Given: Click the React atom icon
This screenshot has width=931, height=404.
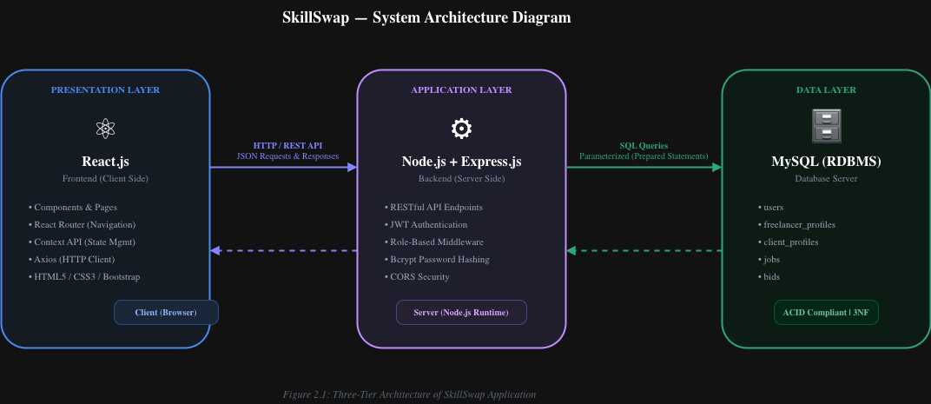Looking at the screenshot, I should [105, 129].
